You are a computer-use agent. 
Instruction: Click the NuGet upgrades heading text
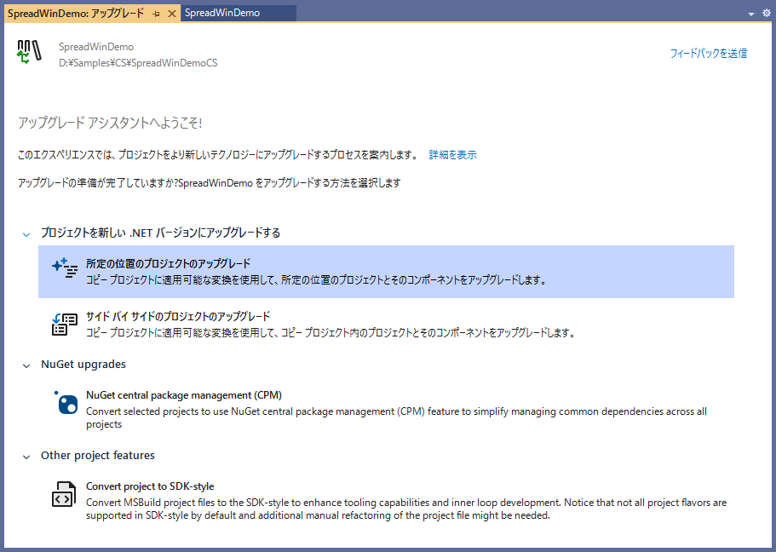(x=83, y=365)
